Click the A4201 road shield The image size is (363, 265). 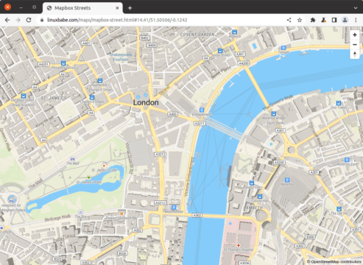(x=43, y=64)
